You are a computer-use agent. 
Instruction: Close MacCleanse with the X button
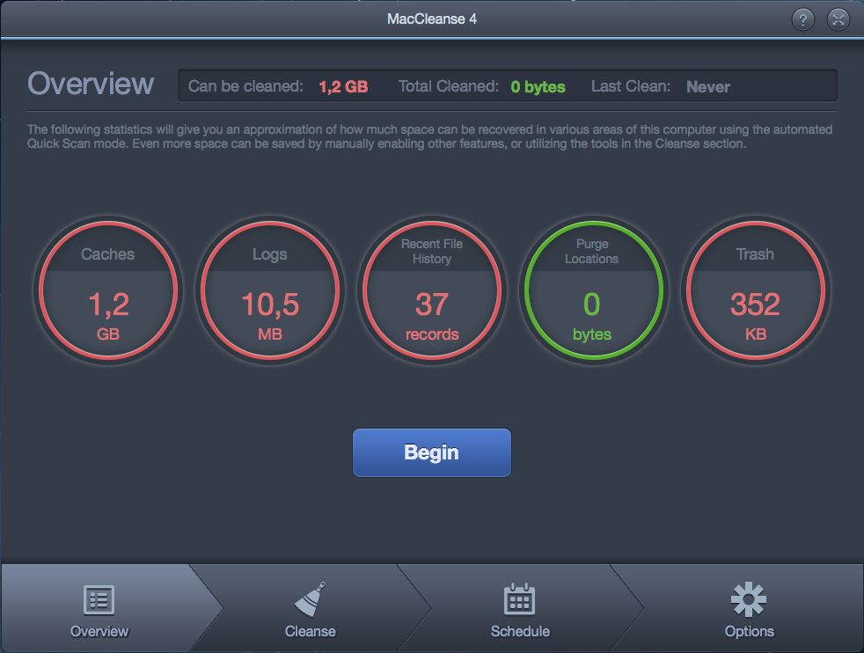[x=838, y=20]
